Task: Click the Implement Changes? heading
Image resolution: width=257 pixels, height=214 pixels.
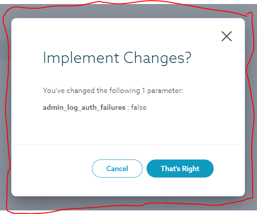Action: pyautogui.click(x=117, y=58)
